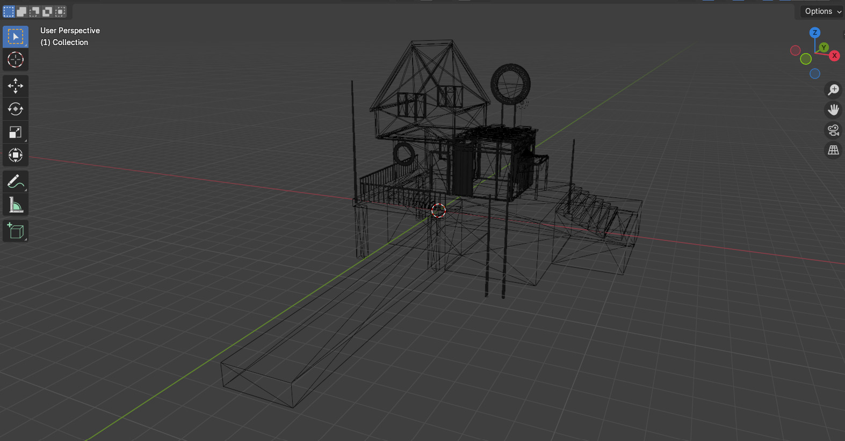
Task: Select the Select Box tool
Action: pos(16,36)
